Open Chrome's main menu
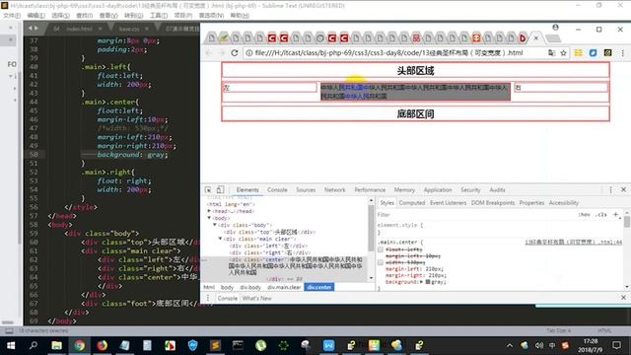Image resolution: width=631 pixels, height=355 pixels. pos(622,52)
